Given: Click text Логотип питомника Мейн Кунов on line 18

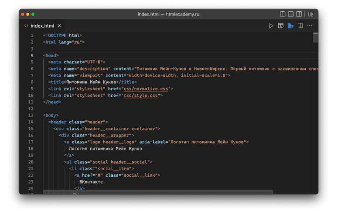Looking at the screenshot, I should (x=106, y=149).
